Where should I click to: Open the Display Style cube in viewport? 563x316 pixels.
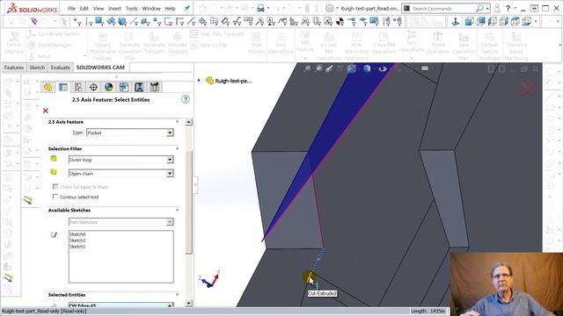[x=367, y=68]
